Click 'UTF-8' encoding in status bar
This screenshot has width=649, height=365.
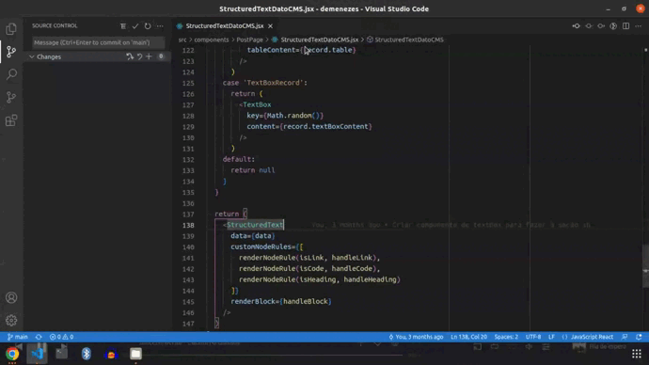(533, 337)
